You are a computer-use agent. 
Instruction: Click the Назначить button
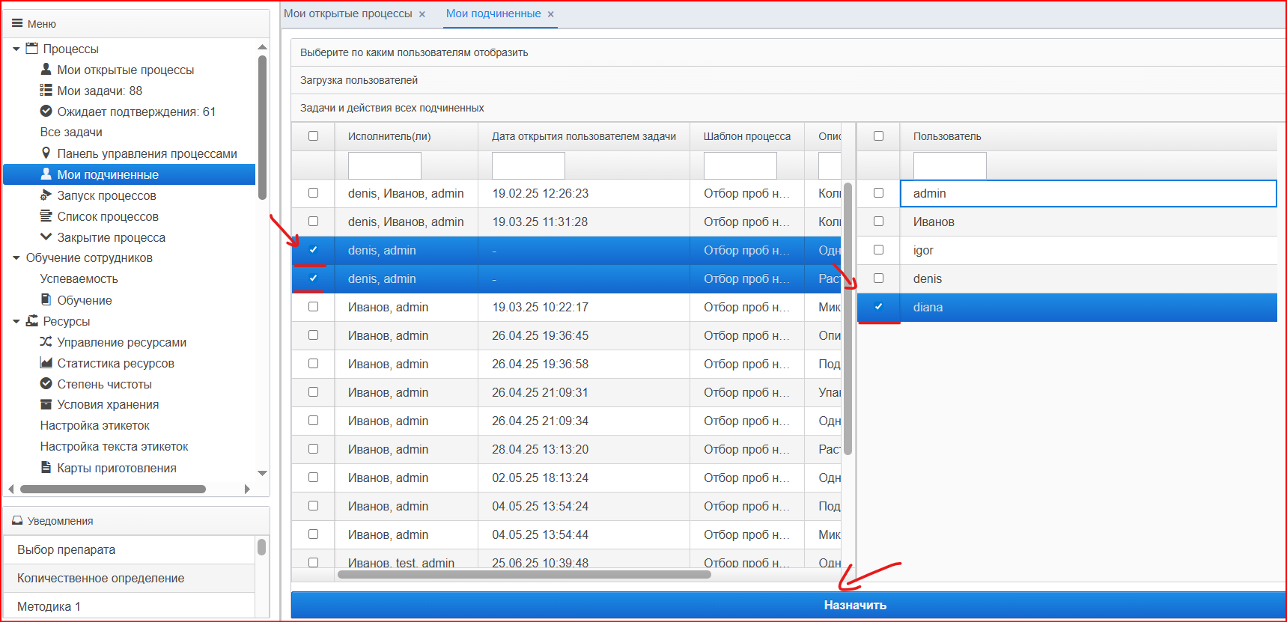click(788, 605)
